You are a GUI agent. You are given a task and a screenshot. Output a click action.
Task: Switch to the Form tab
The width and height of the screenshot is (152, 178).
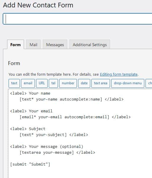(x=15, y=45)
